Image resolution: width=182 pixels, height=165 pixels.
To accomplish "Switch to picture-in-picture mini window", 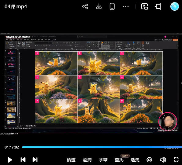I will (x=144, y=6).
